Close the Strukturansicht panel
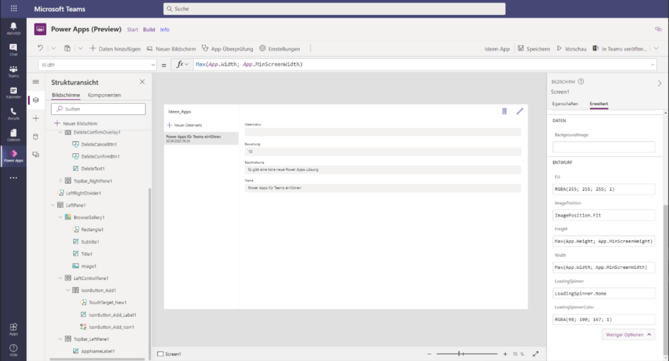Screen dimensions: 669x361 (x=142, y=82)
